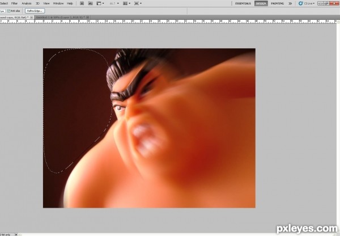Open the Window menu
This screenshot has height=236, width=340.
[58, 3]
